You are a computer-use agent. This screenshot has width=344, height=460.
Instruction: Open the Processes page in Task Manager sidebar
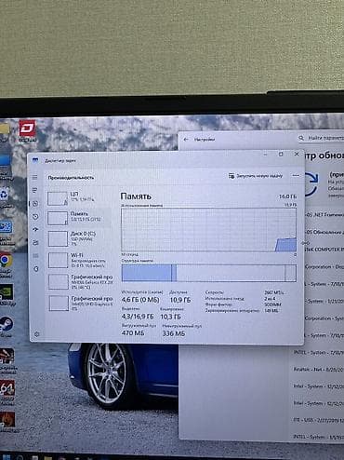point(35,190)
